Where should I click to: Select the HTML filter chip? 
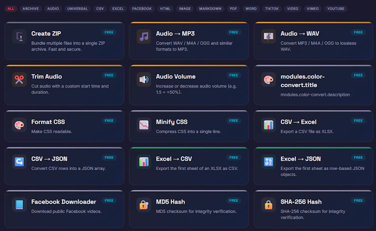tap(165, 8)
